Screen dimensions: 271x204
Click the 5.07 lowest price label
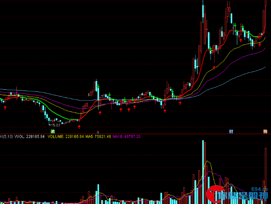coord(57,125)
